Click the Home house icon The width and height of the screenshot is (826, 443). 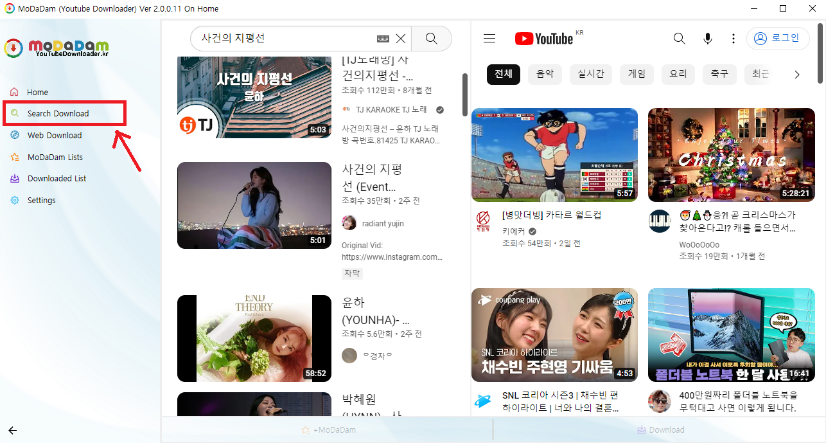[14, 92]
